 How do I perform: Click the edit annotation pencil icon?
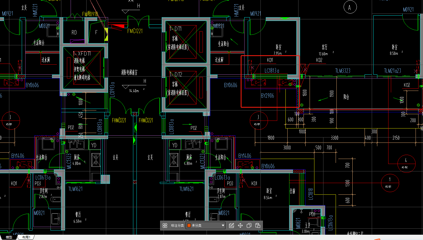(x=232, y=225)
